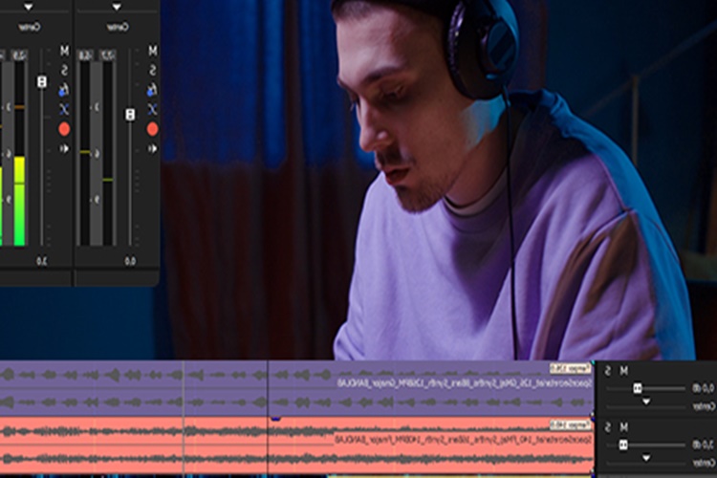Image resolution: width=717 pixels, height=478 pixels.
Task: Click the 3.0 fader value in the mixer
Action: click(x=42, y=261)
